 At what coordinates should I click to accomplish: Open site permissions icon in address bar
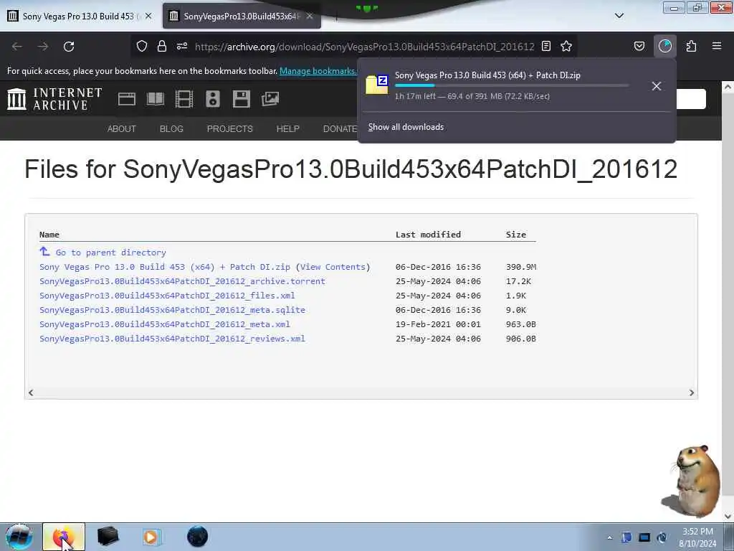tap(182, 46)
